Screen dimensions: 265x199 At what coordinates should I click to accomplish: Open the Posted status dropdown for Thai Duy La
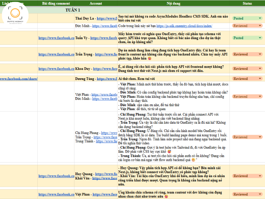pyautogui.click(x=260, y=19)
